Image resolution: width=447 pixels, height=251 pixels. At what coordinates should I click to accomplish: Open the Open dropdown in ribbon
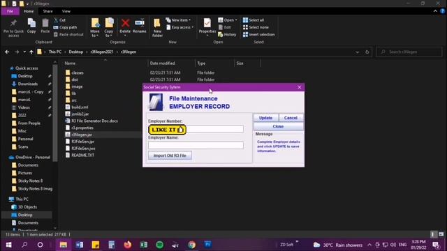[228, 20]
